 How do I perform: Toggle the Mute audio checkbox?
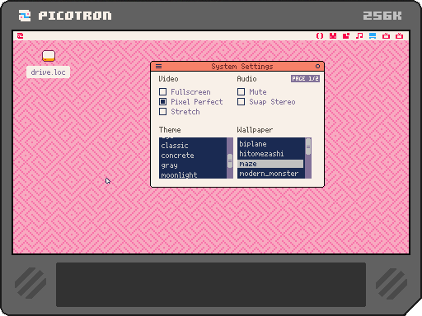(241, 91)
